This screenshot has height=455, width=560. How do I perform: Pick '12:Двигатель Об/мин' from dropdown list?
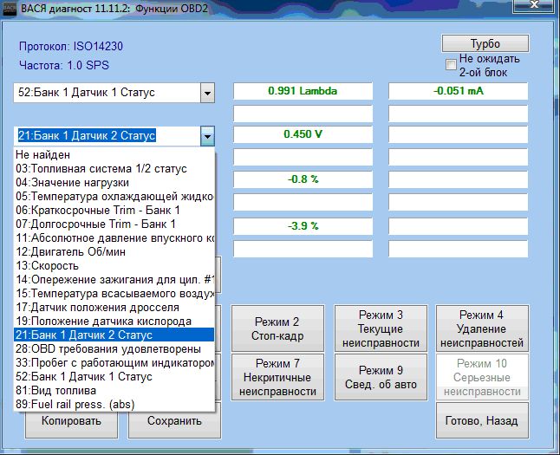point(114,252)
